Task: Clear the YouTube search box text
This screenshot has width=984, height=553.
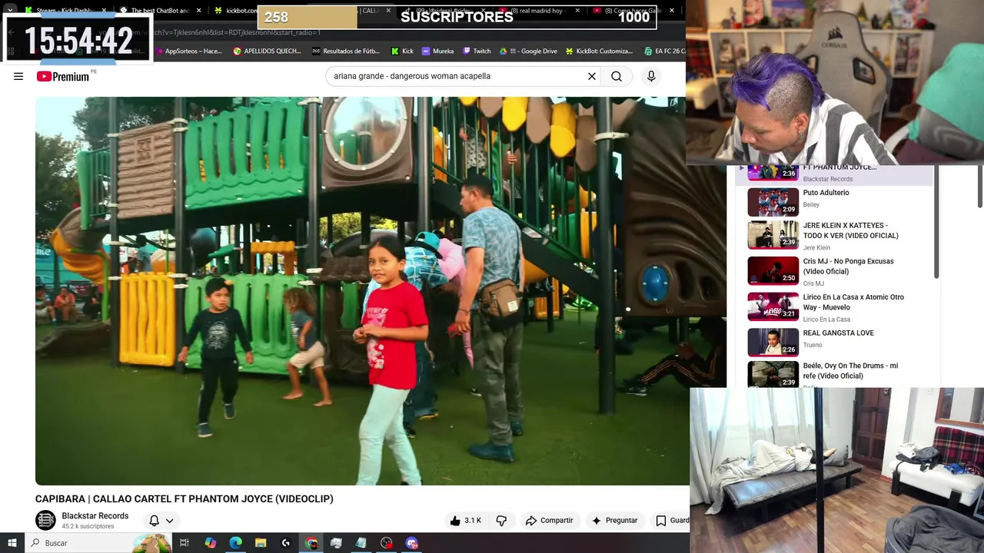Action: (x=592, y=76)
